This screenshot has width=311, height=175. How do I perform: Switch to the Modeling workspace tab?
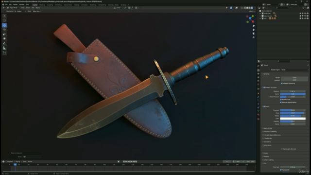click(42, 5)
